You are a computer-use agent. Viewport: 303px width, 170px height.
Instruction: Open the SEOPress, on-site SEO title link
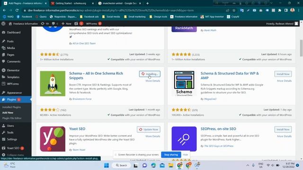(218, 129)
